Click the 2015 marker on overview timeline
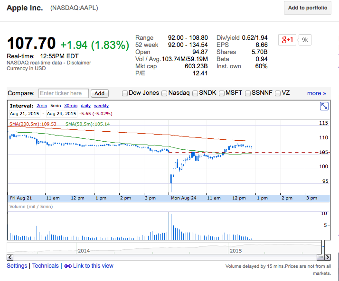The image size is (339, 281). coord(235,251)
